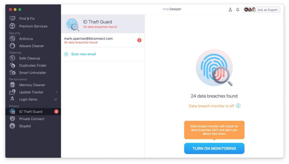Viewport: 289px width, 164px height.
Task: Click the notifications bell icon
Action: (x=238, y=10)
